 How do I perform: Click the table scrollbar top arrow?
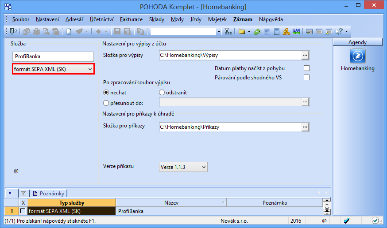coord(327,200)
